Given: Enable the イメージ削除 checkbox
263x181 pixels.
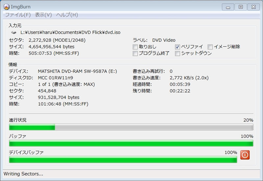Looking at the screenshot, I should click(x=210, y=47).
